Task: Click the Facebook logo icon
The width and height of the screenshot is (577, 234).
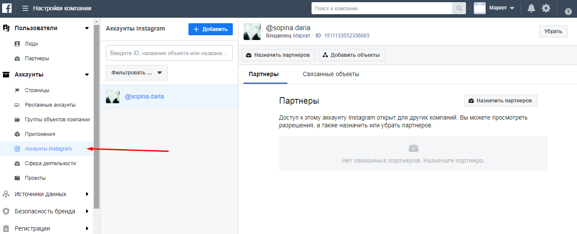Action: pos(9,8)
